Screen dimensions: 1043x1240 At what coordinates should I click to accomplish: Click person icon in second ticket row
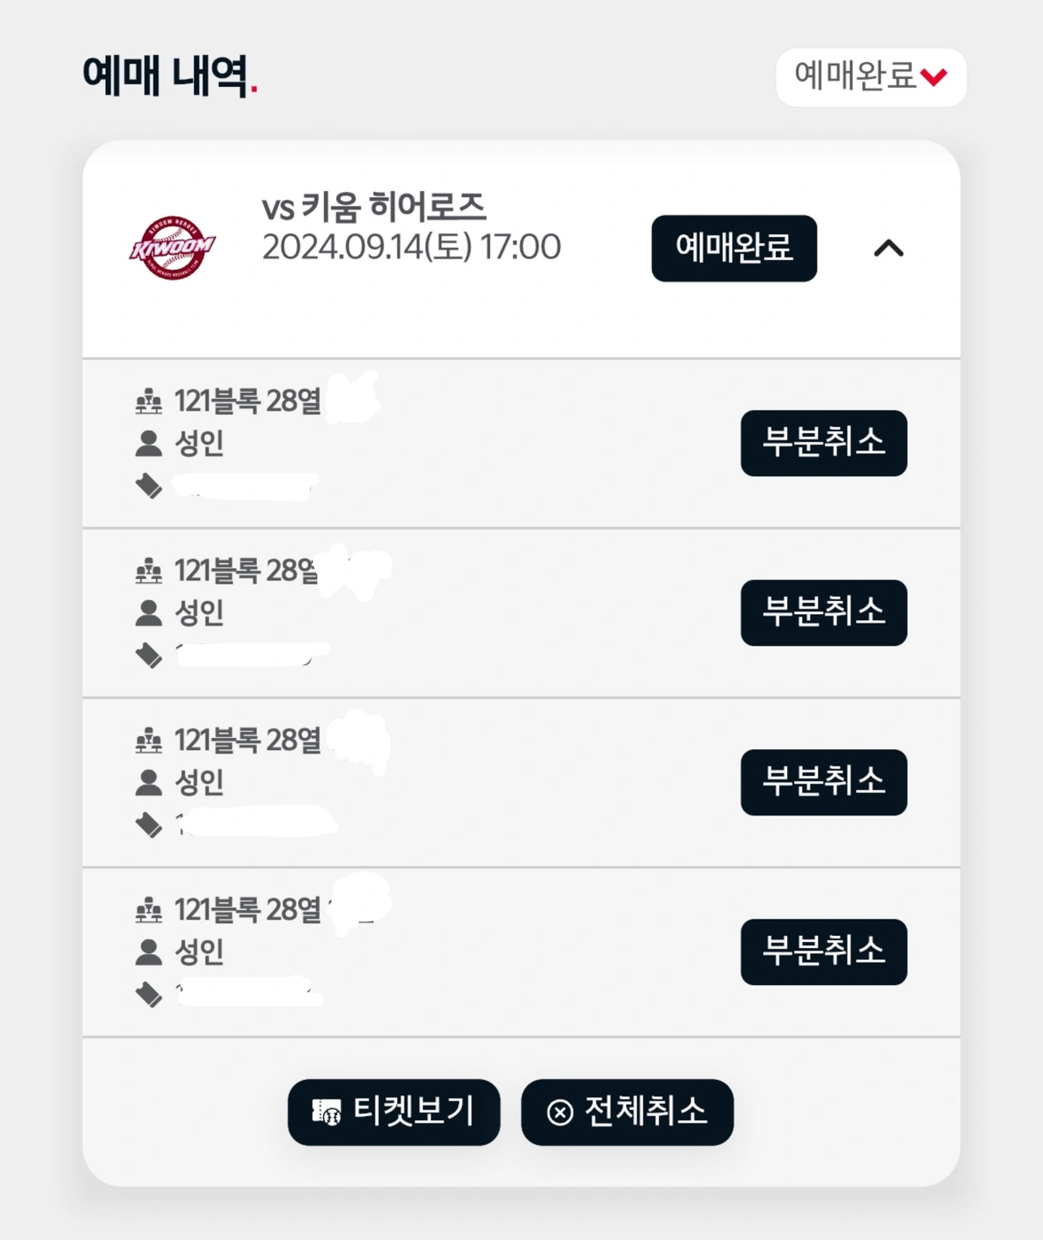click(149, 613)
